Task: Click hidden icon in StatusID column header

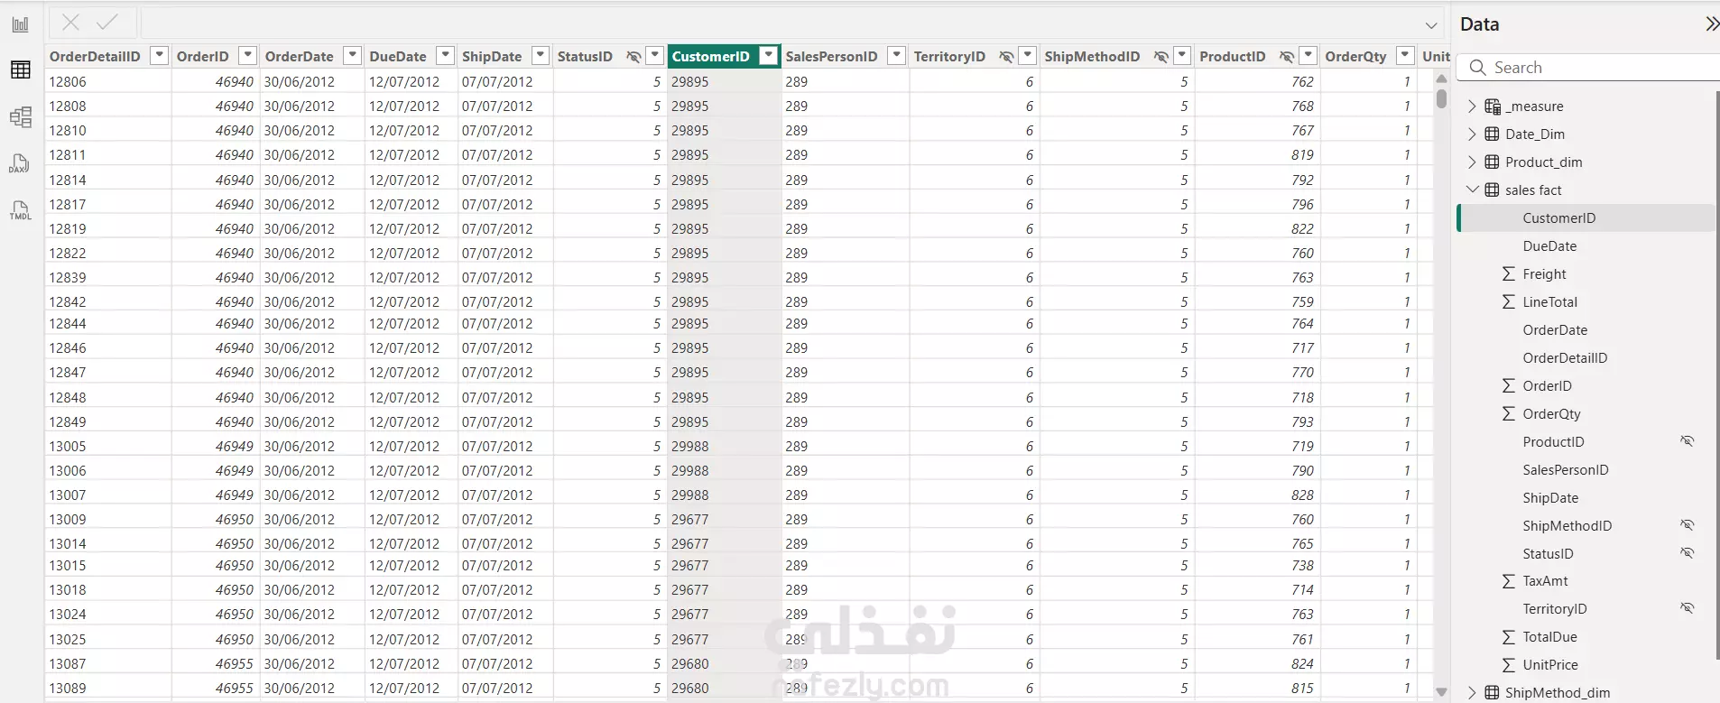Action: click(x=633, y=57)
